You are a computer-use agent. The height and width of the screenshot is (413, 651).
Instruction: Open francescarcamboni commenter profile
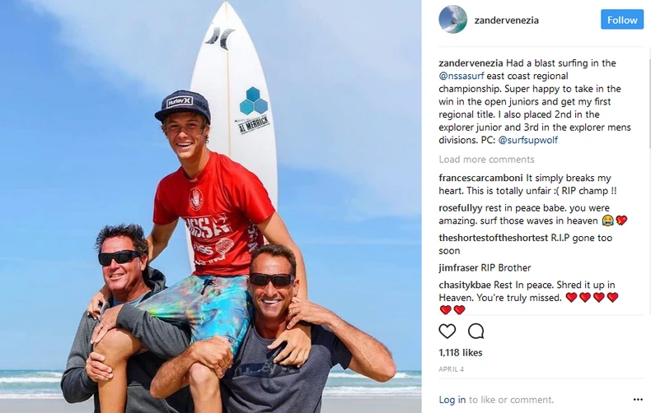pos(480,178)
